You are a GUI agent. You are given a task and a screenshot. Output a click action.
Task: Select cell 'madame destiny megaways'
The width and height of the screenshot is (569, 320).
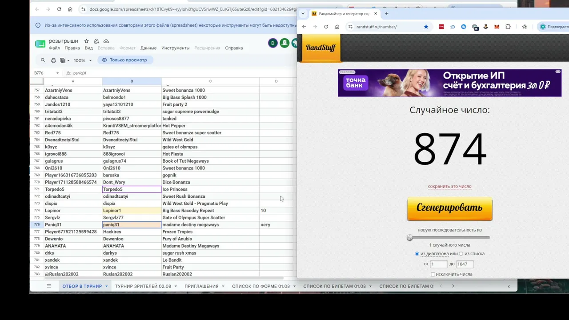click(210, 225)
